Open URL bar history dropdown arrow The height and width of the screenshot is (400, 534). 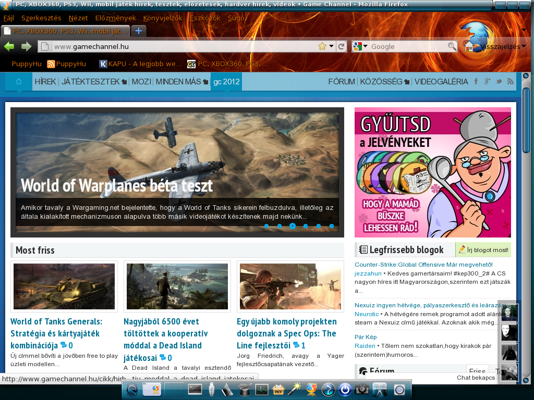[x=331, y=46]
